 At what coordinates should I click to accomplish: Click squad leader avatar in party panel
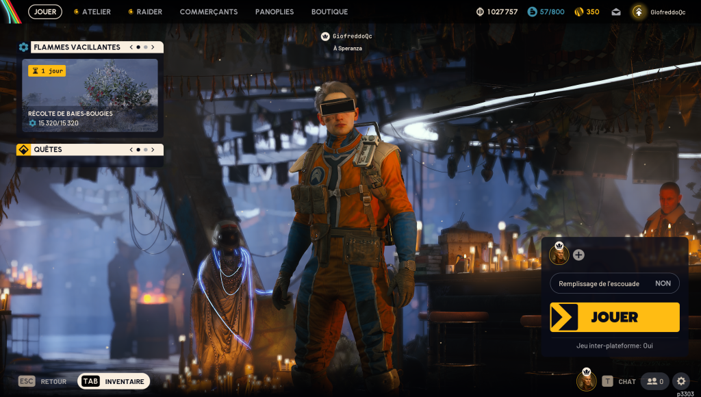(x=559, y=255)
